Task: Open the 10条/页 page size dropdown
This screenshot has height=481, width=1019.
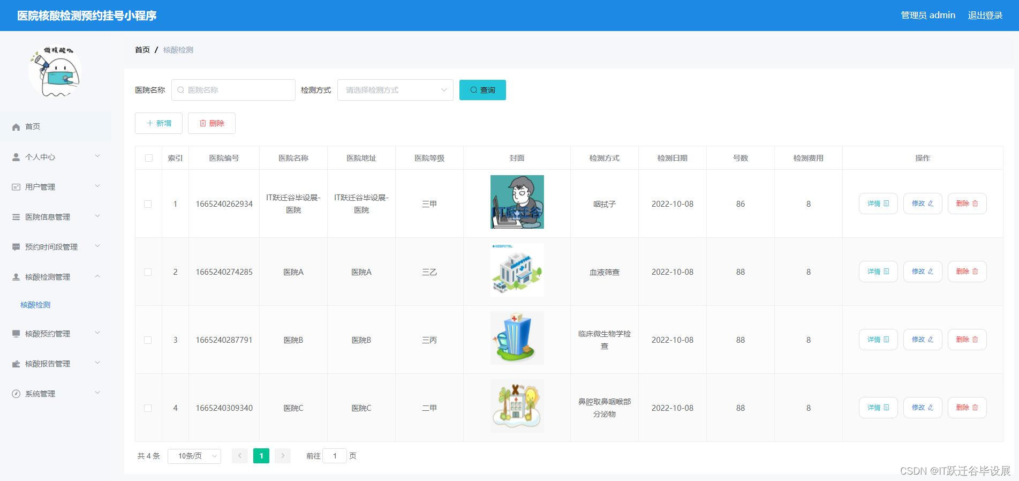Action: coord(194,456)
